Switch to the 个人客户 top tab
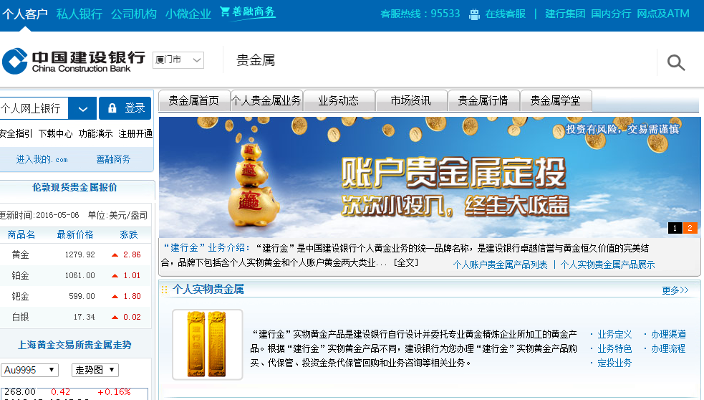This screenshot has height=400, width=704. click(24, 14)
